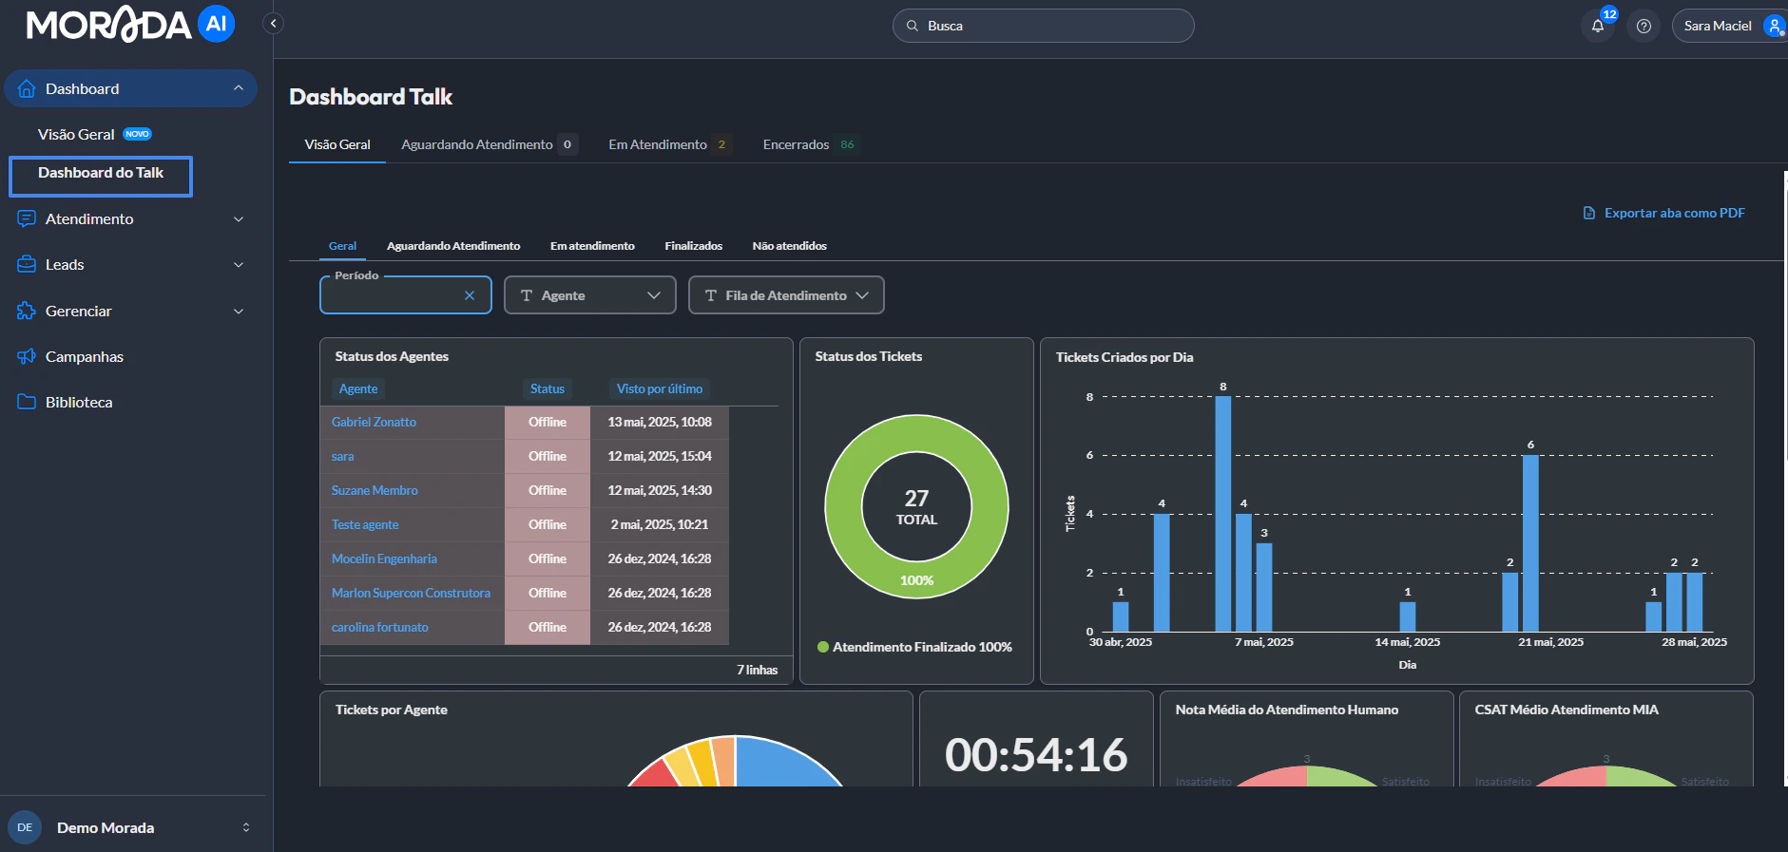Click the Offline status for Teste agente

(x=548, y=524)
